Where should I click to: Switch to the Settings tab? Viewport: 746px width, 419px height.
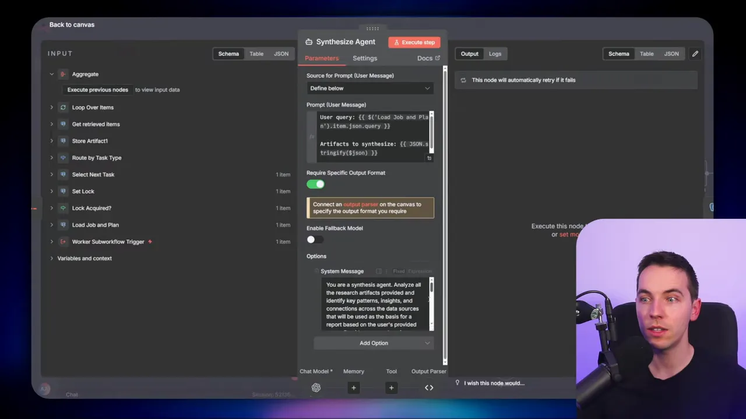(365, 58)
